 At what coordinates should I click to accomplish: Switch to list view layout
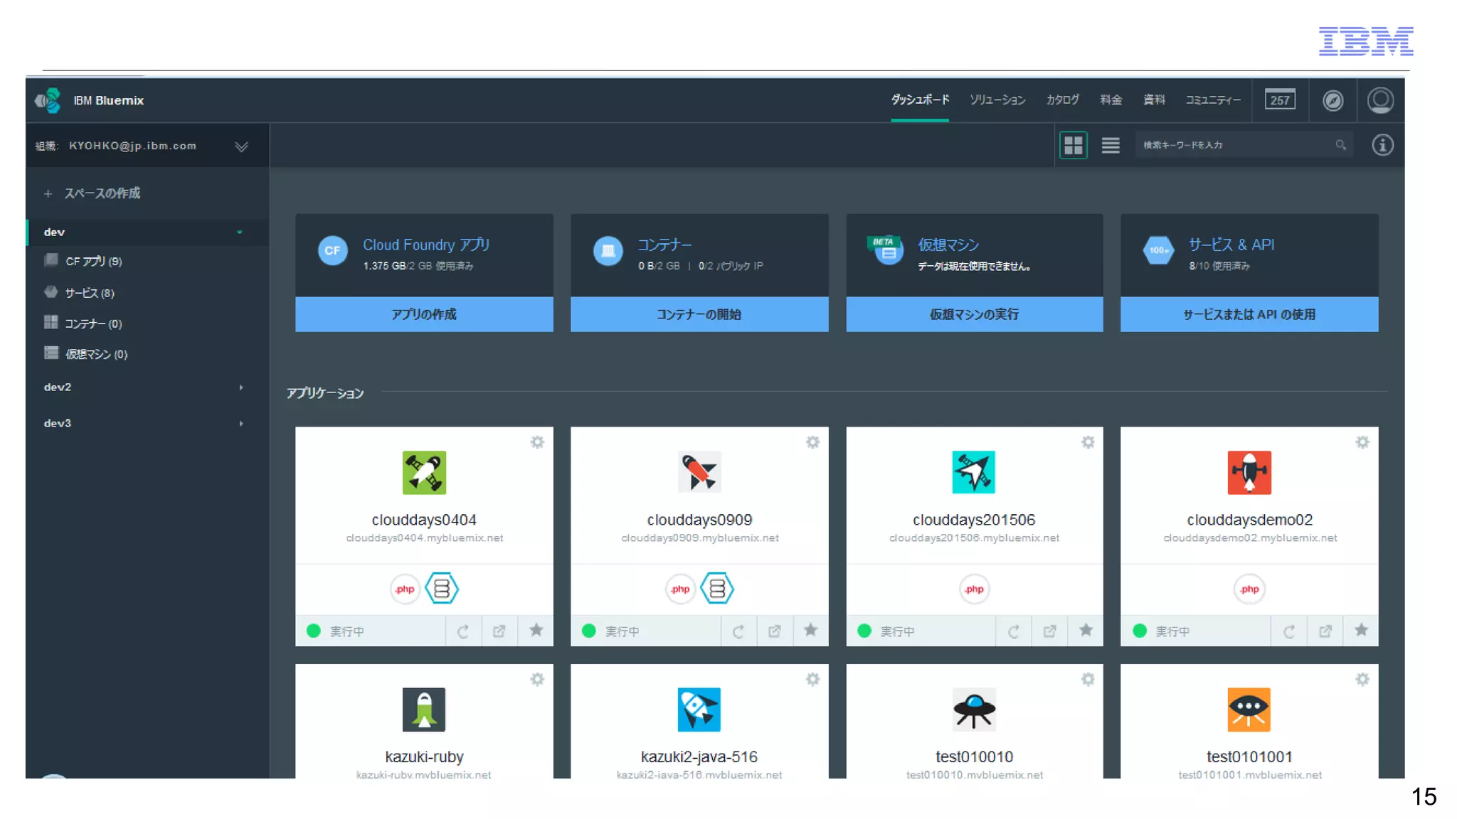[1111, 145]
